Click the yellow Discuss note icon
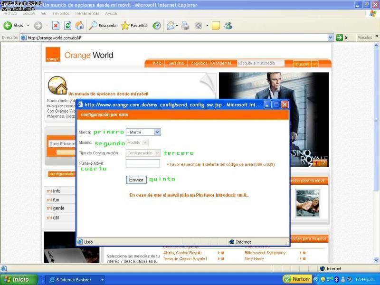 (x=216, y=26)
